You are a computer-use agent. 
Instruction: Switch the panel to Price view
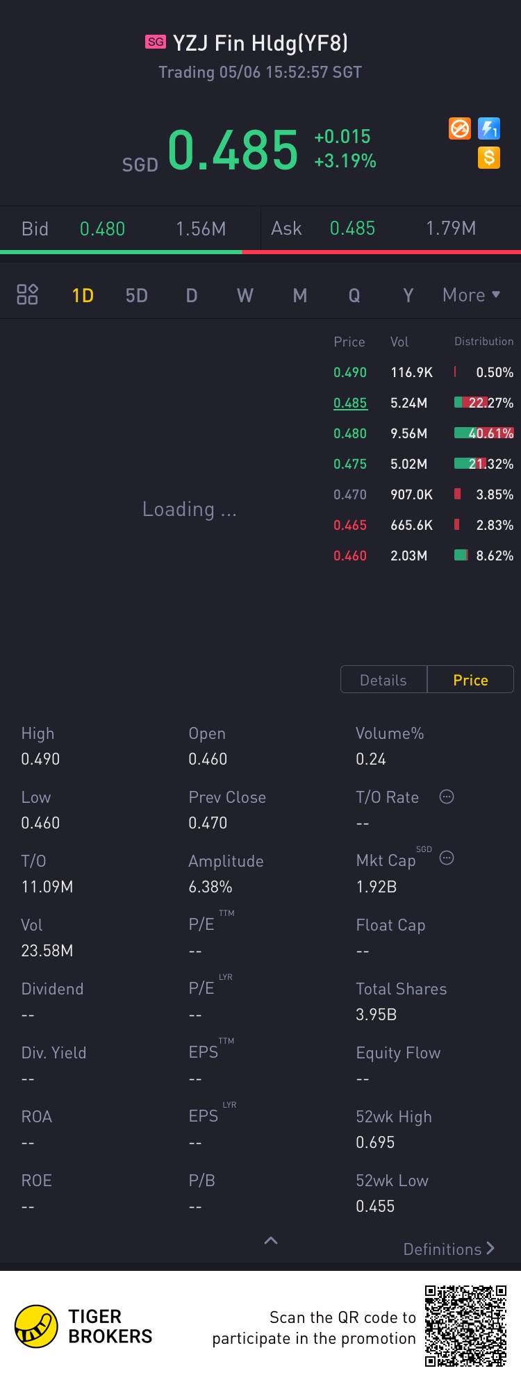click(470, 680)
